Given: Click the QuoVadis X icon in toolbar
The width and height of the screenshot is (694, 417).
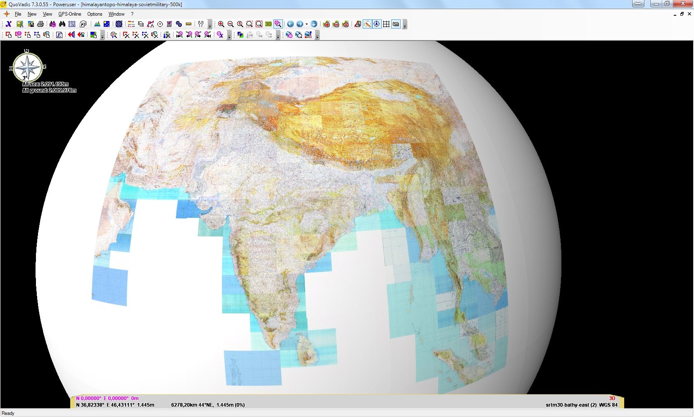Looking at the screenshot, I should pos(8,24).
